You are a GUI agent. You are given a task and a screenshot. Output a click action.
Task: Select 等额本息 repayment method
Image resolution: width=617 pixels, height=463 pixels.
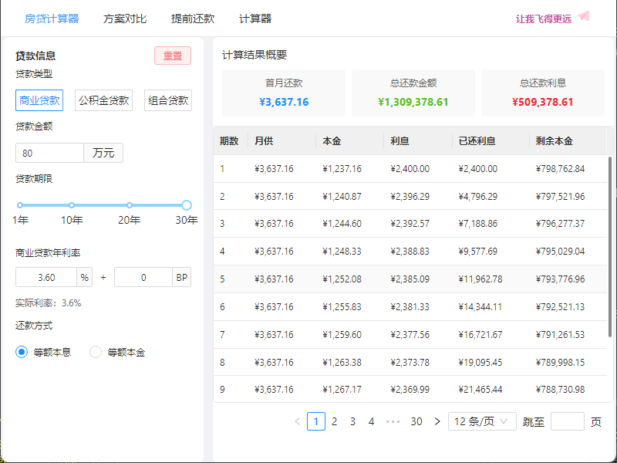[x=22, y=352]
